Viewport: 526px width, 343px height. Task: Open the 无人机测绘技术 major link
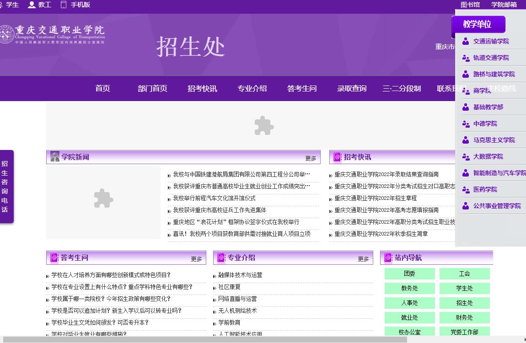(237, 311)
